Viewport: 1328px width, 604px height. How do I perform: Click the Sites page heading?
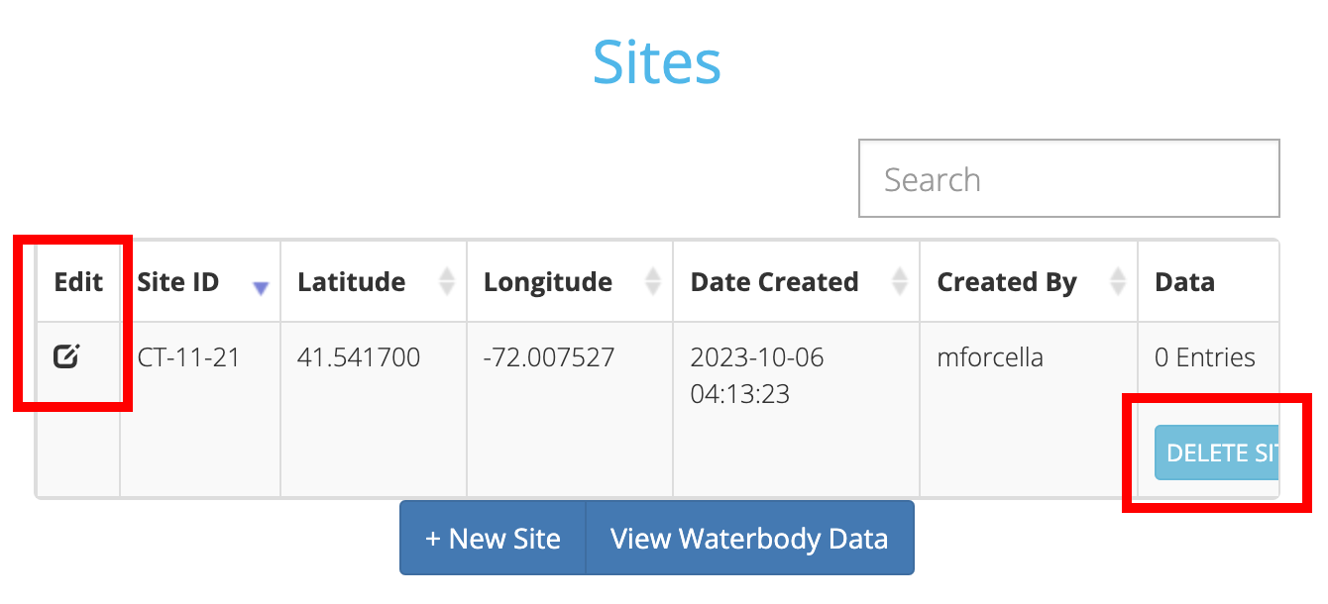click(657, 62)
